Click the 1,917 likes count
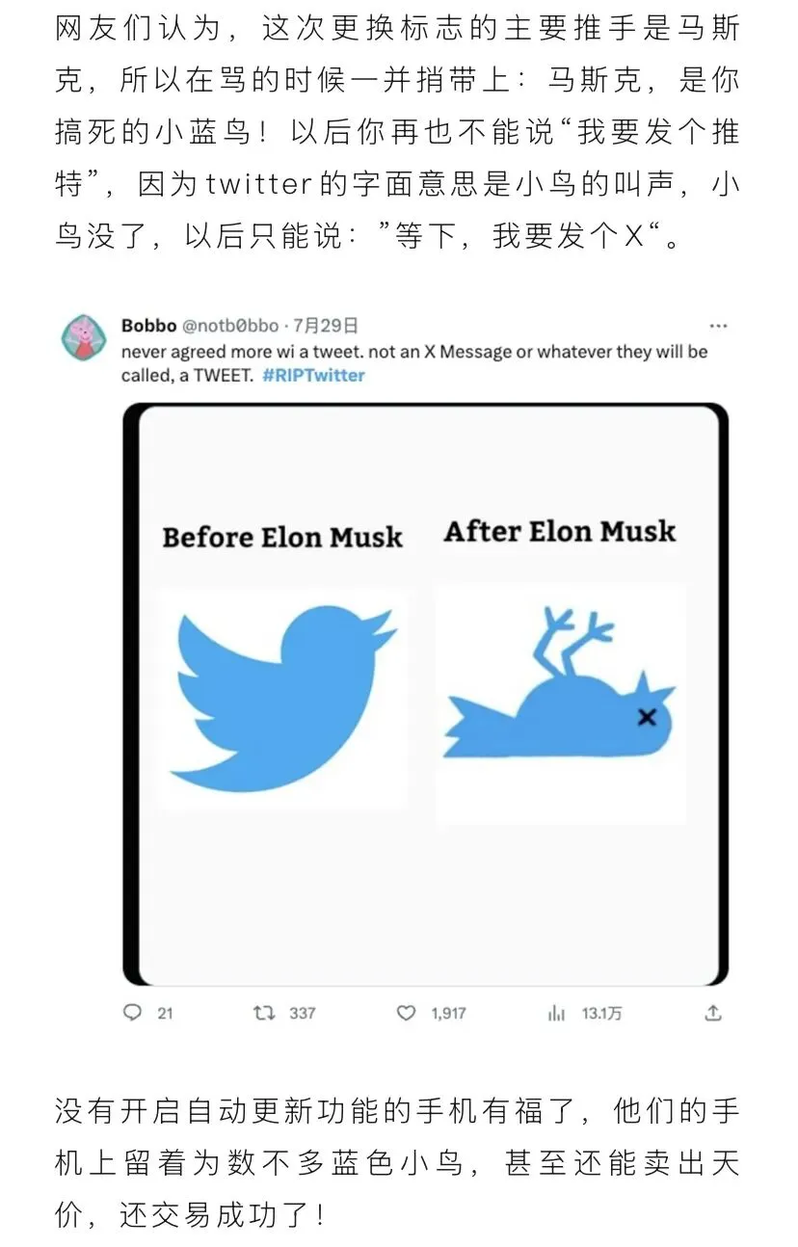Viewport: 798px width, 1247px height. [448, 1013]
